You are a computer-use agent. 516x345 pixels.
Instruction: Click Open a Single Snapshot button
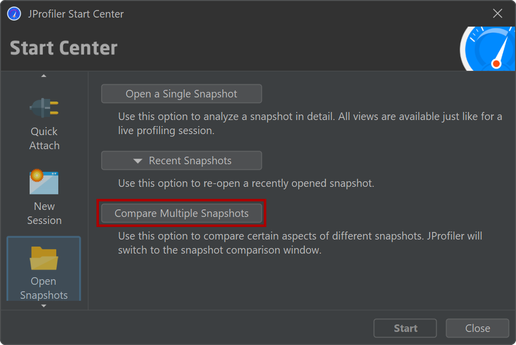pos(181,94)
